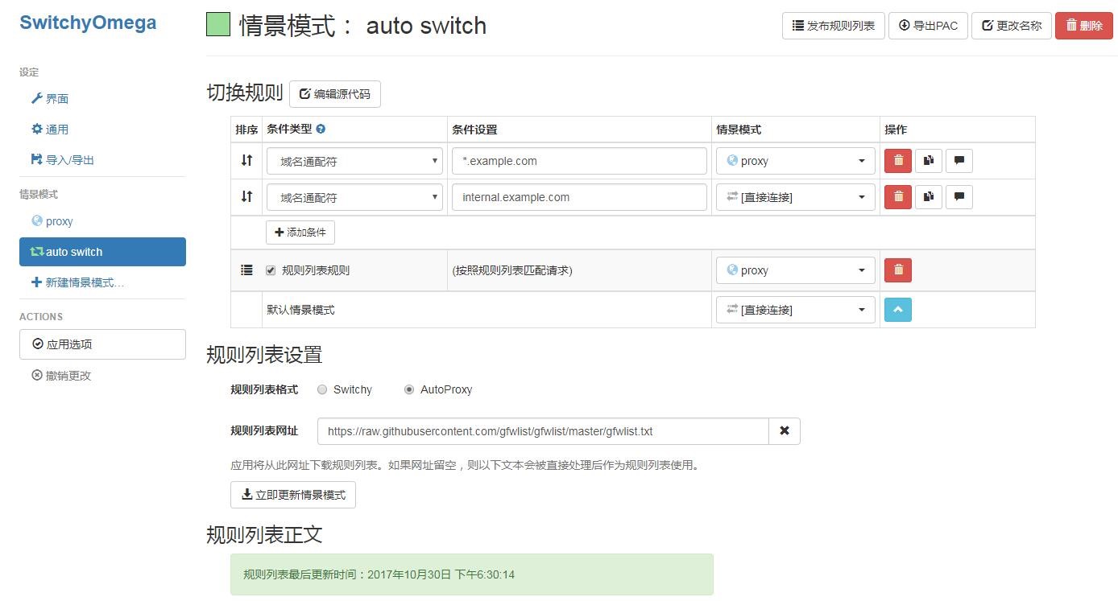
Task: Add note to *.example.com rule
Action: [959, 161]
